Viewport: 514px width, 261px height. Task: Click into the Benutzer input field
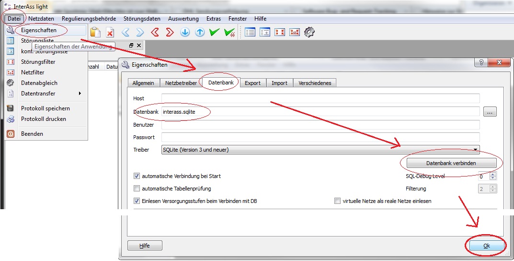pos(320,125)
